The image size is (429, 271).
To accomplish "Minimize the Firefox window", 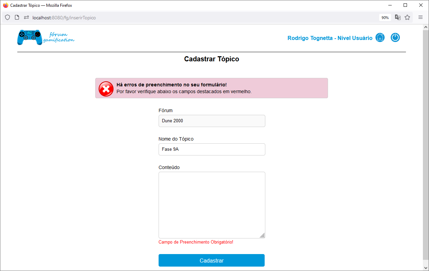I will pyautogui.click(x=390, y=5).
